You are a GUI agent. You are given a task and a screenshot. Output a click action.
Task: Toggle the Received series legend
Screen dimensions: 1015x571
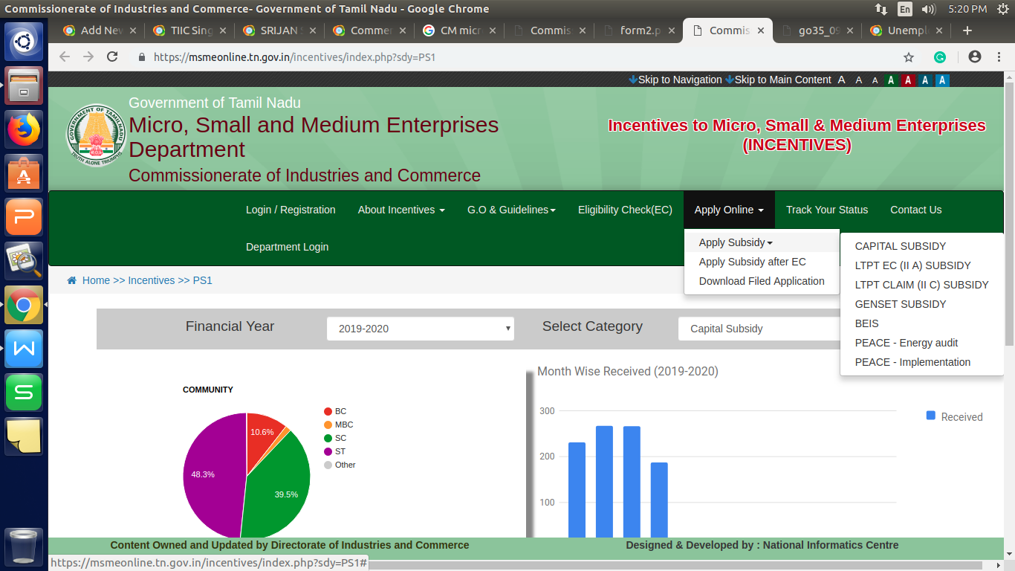coord(954,417)
